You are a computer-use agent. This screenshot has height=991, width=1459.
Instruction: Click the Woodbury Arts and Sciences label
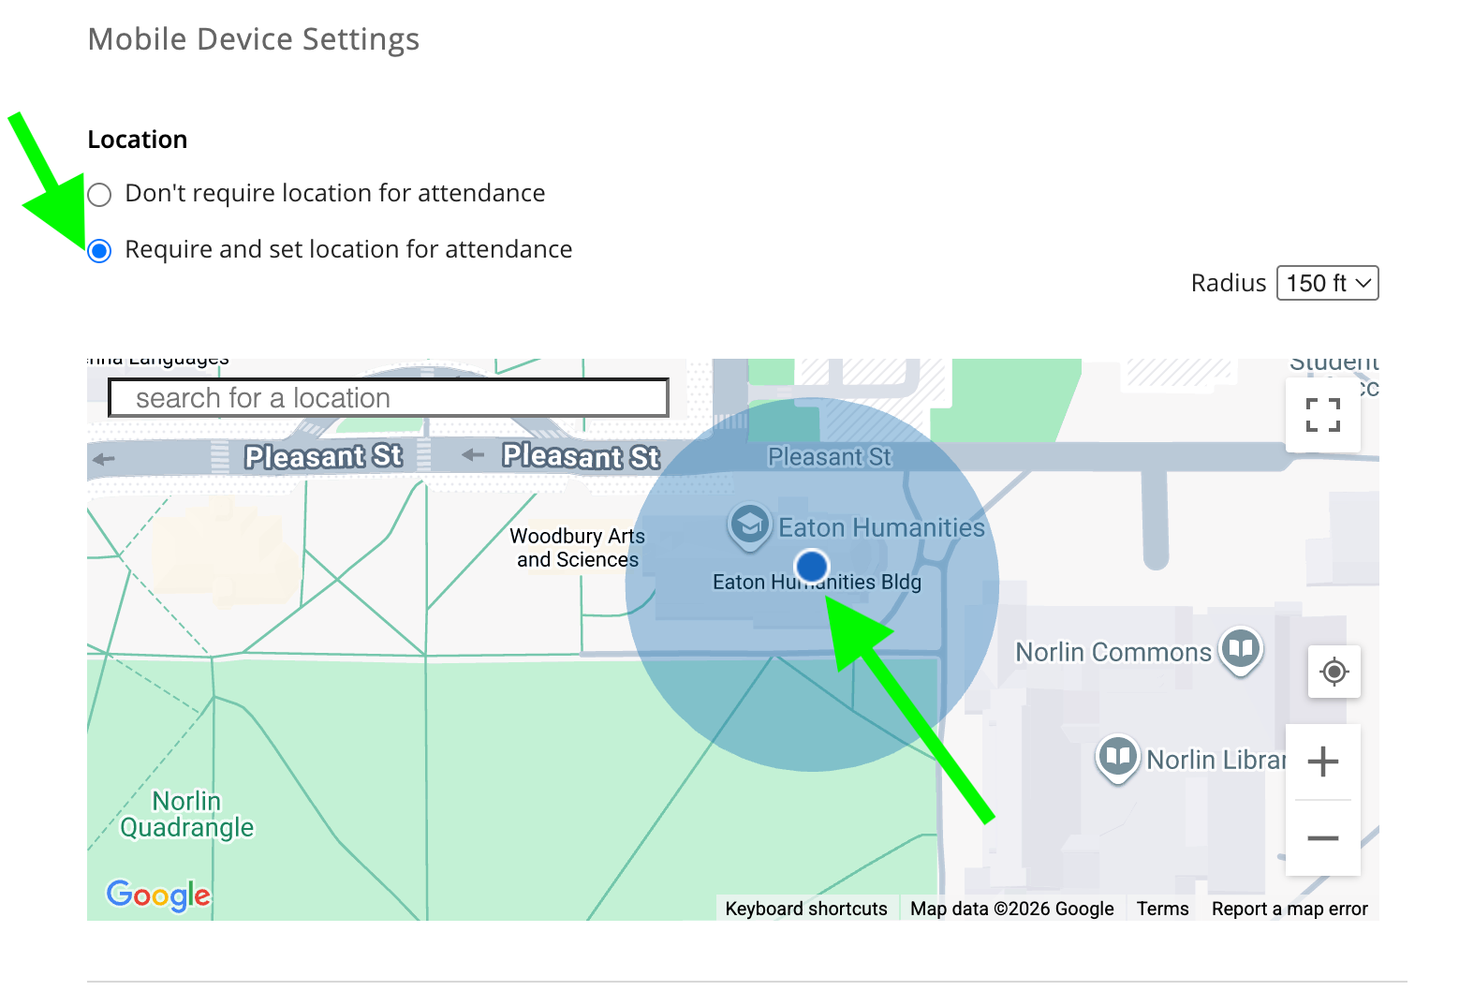(x=577, y=548)
